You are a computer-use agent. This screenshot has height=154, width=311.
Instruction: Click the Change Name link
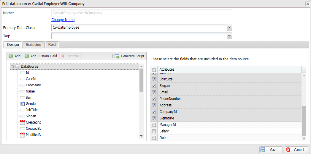click(63, 20)
